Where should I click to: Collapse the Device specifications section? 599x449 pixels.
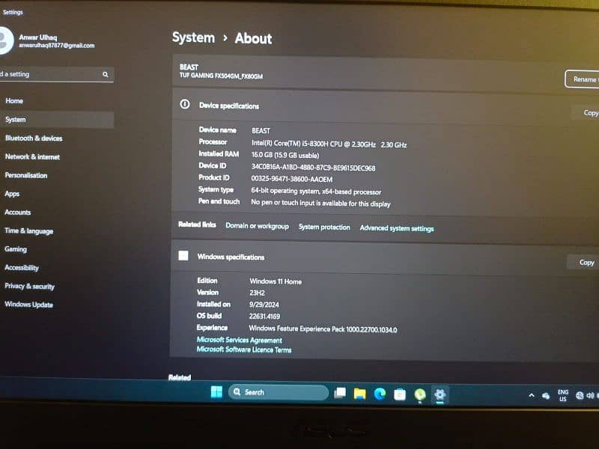[x=374, y=106]
